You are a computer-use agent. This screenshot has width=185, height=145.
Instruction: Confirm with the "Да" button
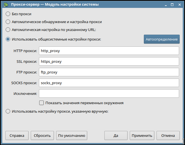[x=116, y=135]
